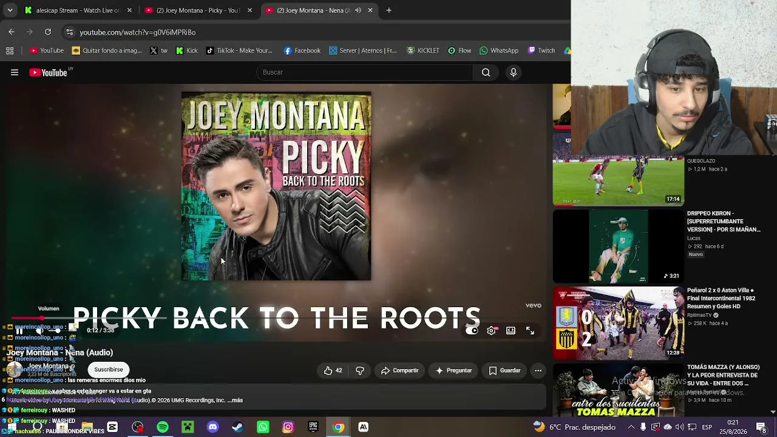This screenshot has height=437, width=777.
Task: Open the YouTube bookmark
Action: click(47, 50)
